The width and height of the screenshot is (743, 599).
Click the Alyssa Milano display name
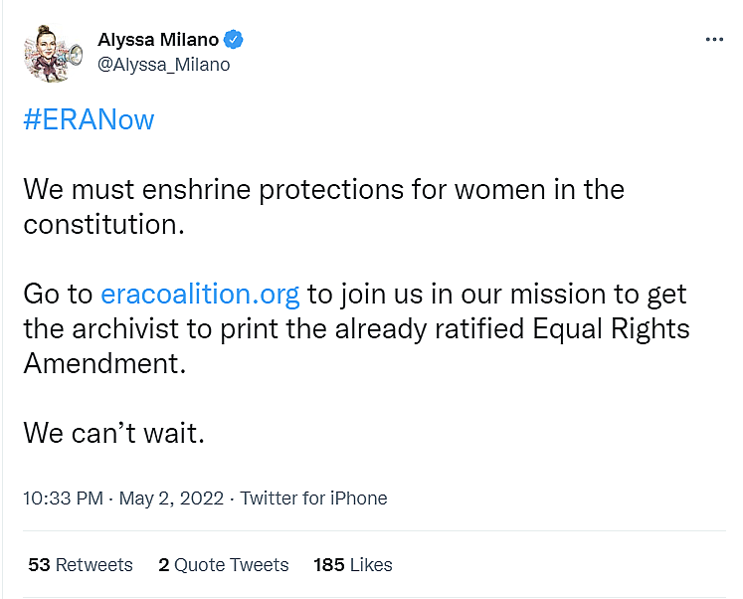(159, 40)
